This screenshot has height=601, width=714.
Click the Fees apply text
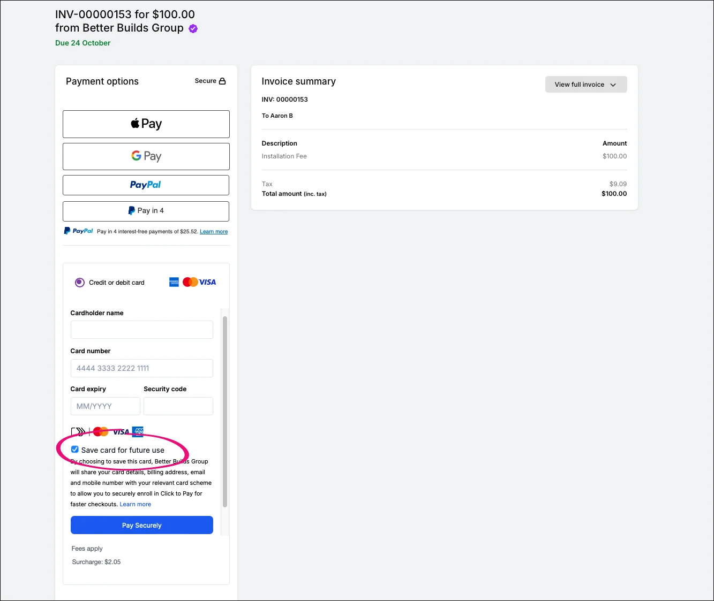coord(87,549)
